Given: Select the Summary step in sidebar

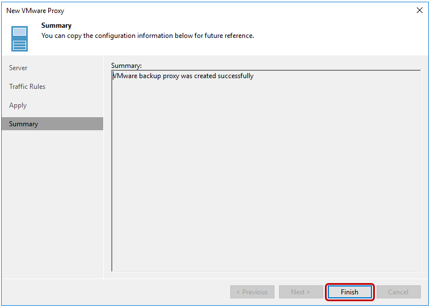Looking at the screenshot, I should (52, 124).
